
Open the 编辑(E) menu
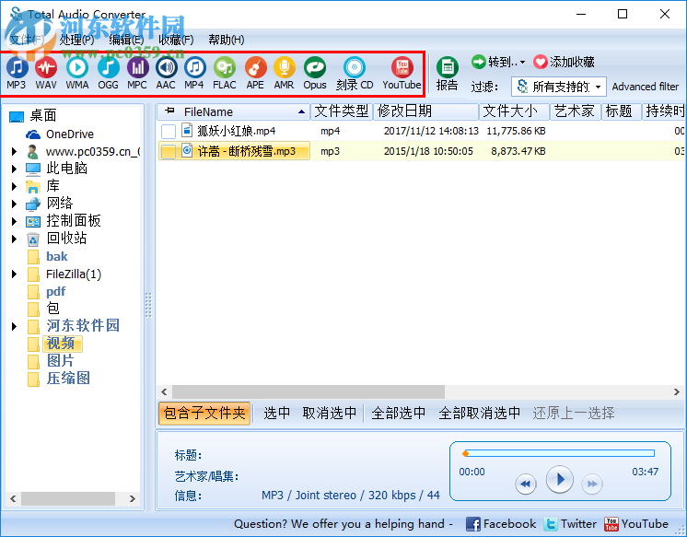(x=126, y=40)
